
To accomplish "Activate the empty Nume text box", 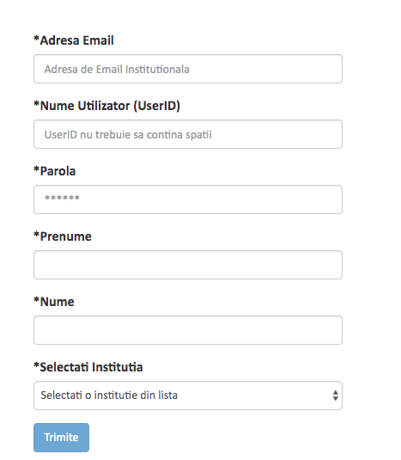I will click(188, 330).
